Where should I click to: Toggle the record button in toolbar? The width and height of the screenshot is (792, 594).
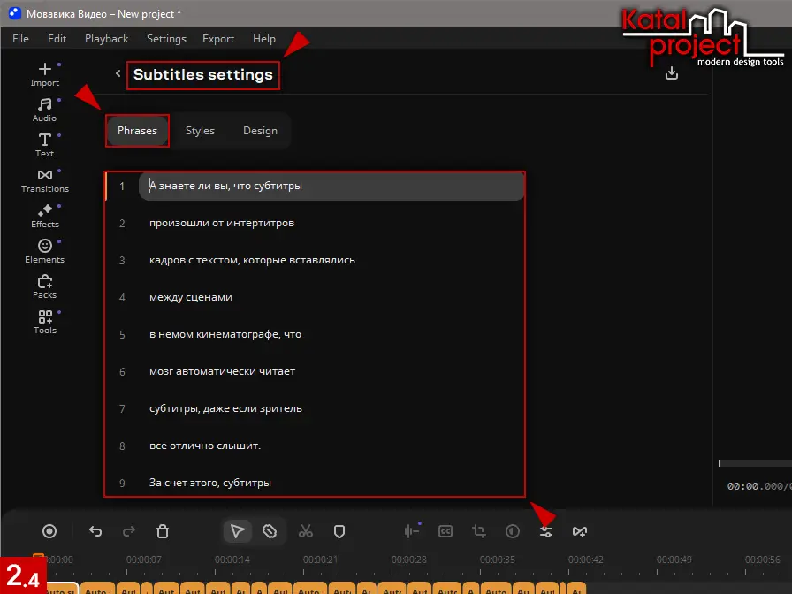point(49,531)
